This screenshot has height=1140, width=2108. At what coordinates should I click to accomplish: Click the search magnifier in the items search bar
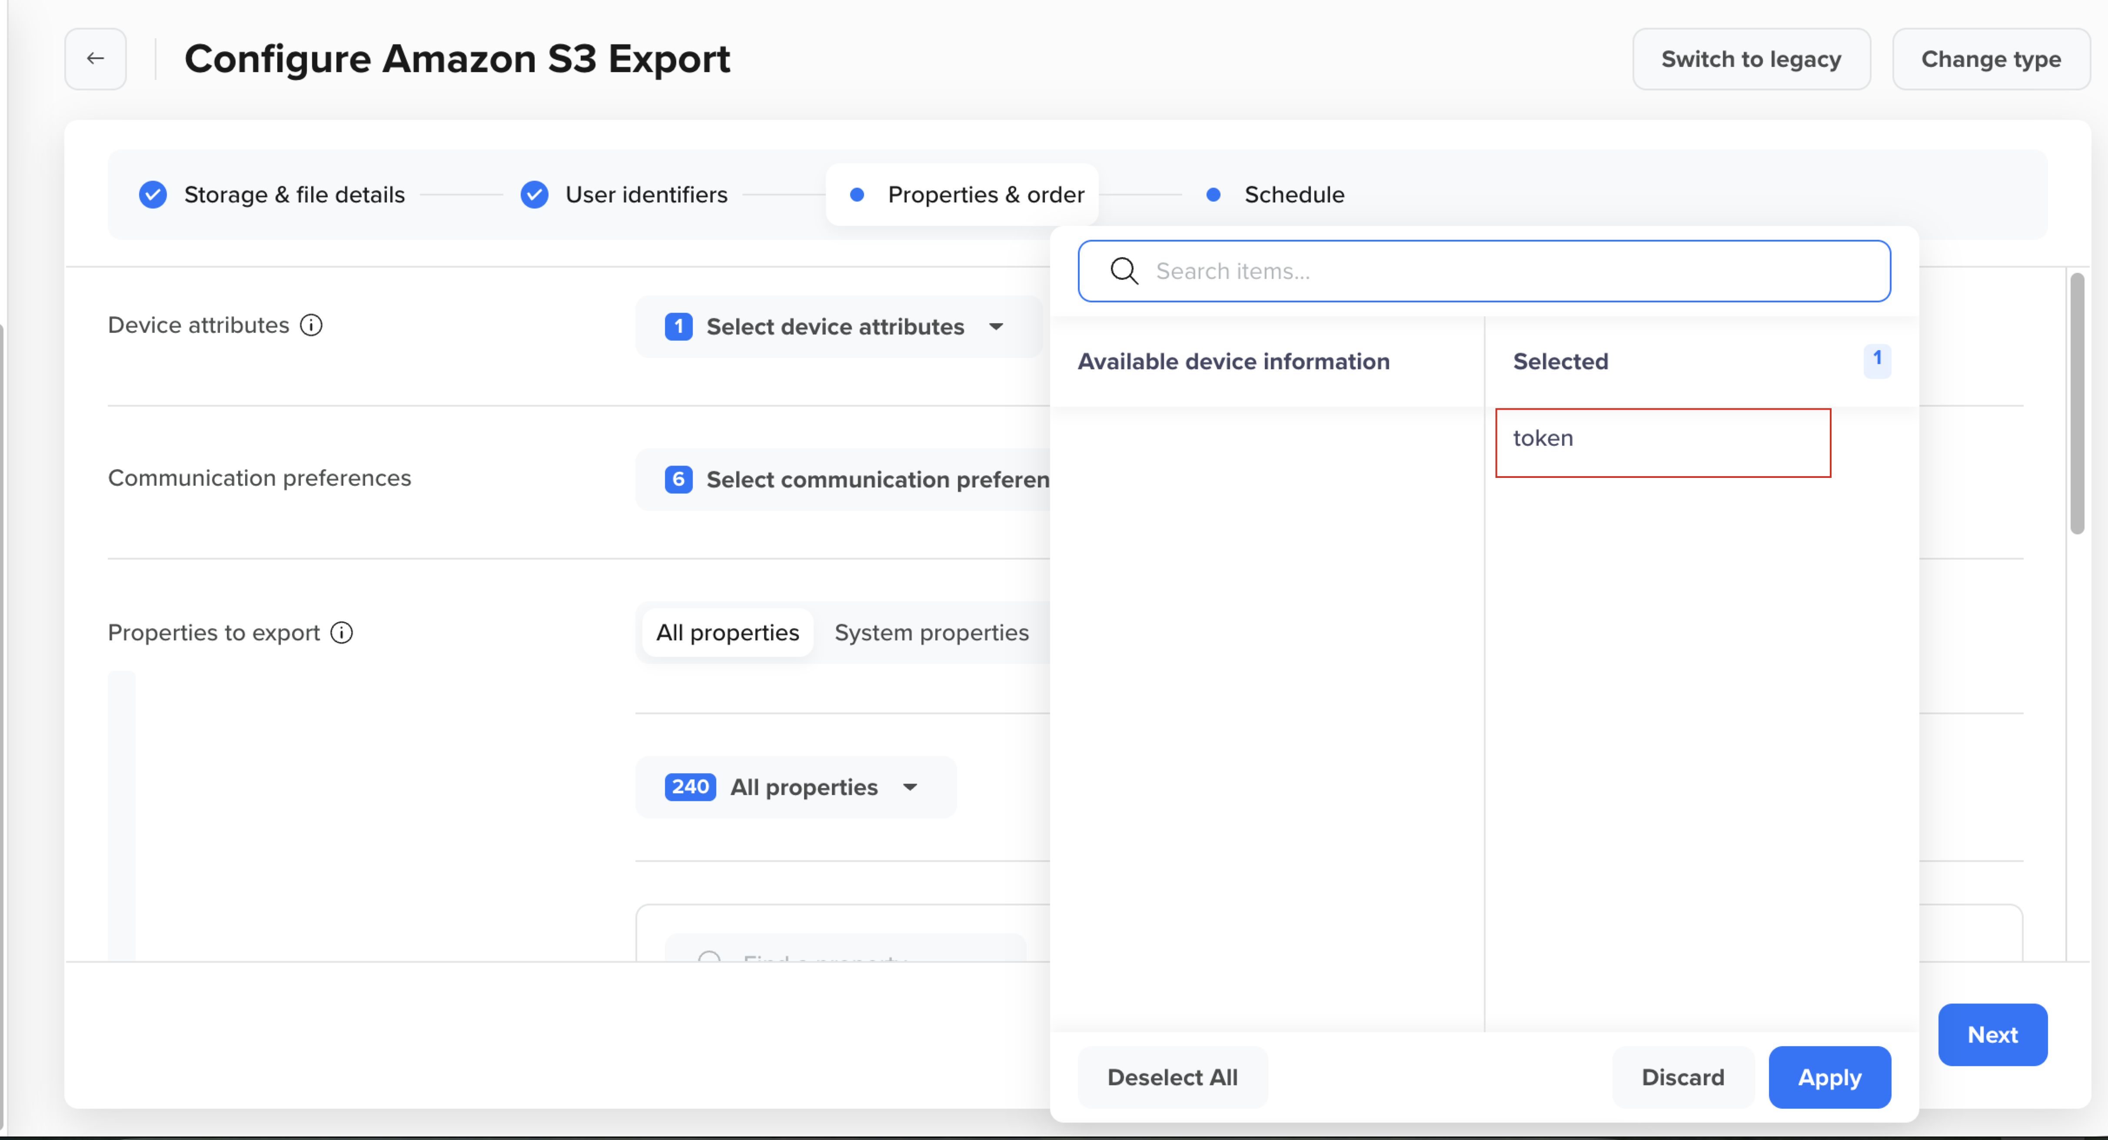tap(1124, 271)
